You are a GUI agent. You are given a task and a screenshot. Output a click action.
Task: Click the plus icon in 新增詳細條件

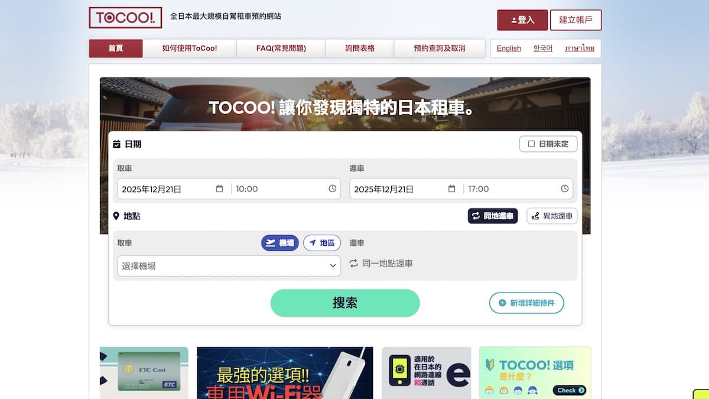[502, 303]
